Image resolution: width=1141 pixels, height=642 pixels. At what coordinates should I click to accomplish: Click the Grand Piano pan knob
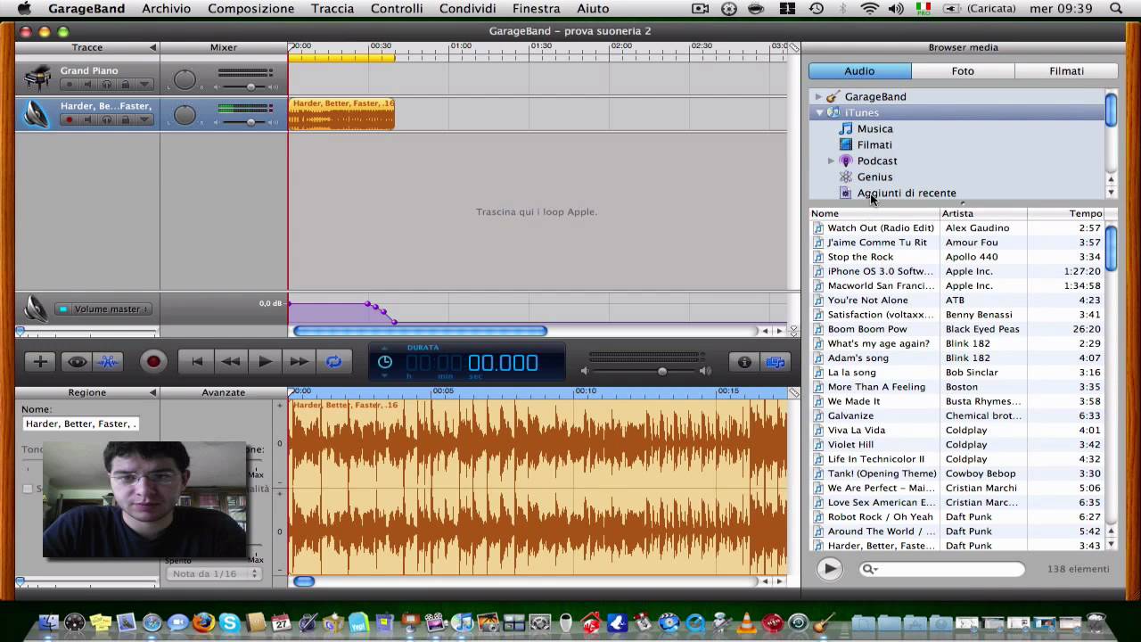185,80
